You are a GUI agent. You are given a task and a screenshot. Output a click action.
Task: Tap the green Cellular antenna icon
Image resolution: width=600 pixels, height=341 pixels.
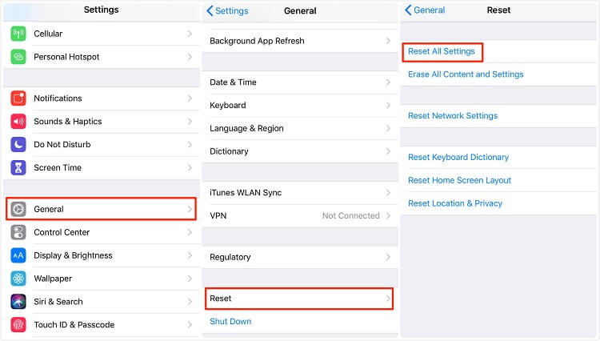click(x=18, y=34)
